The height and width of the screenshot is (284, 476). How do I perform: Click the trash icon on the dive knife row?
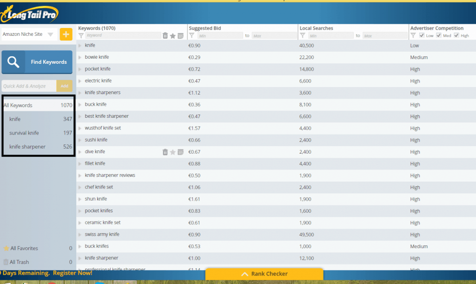[165, 151]
